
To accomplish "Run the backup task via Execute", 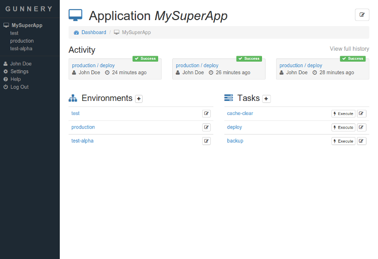I will click(343, 141).
